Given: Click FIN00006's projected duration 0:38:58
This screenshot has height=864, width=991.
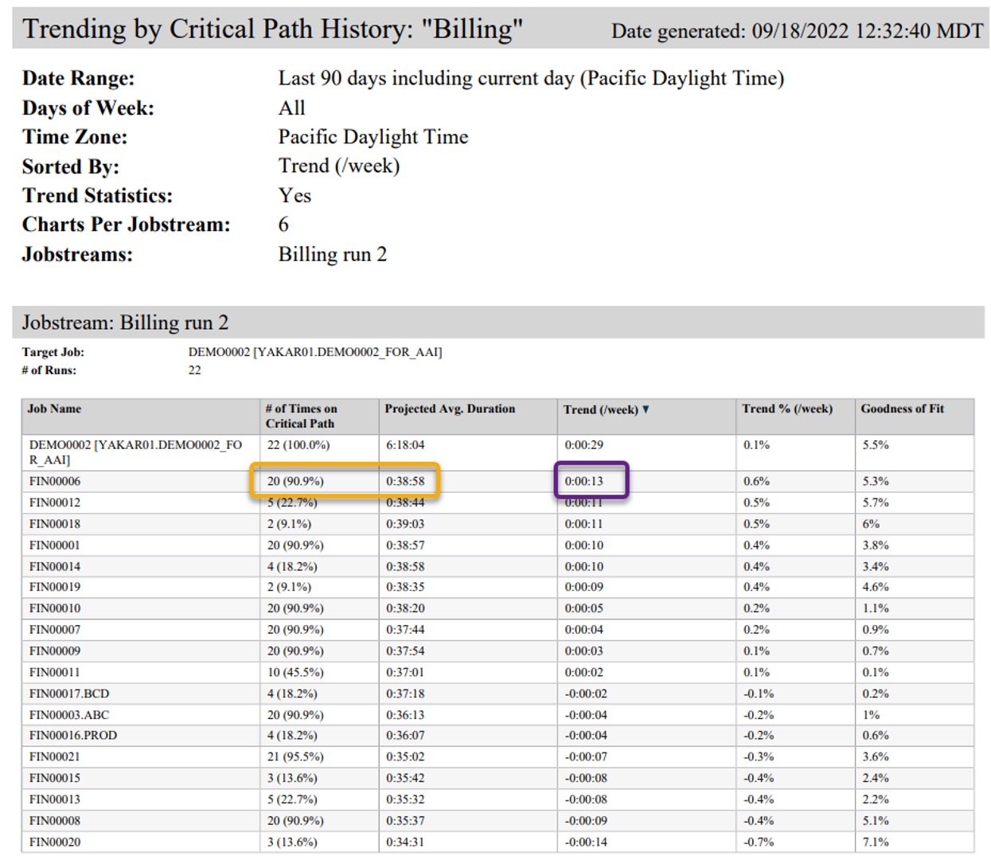Looking at the screenshot, I should click(405, 481).
